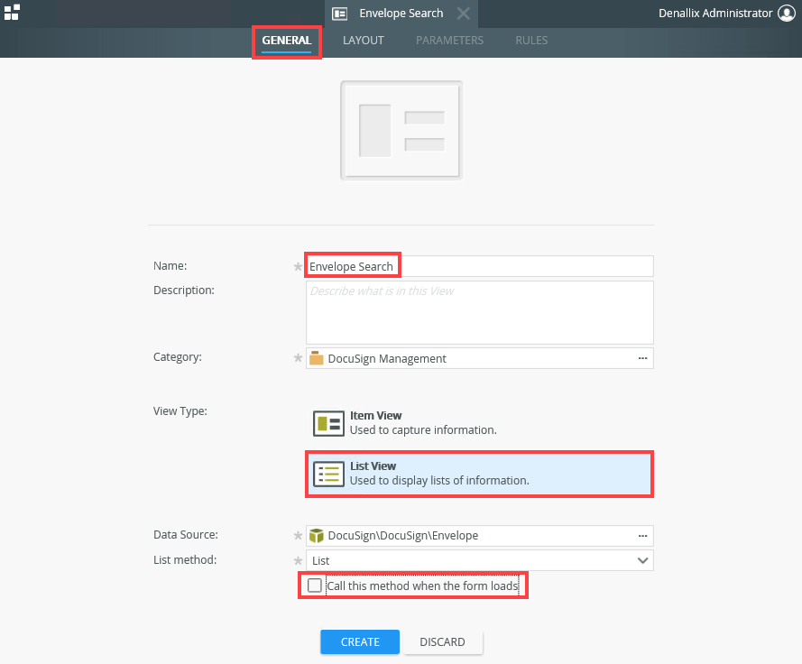Enable Call this method when form loads
Screen dimensions: 802x664
pyautogui.click(x=315, y=586)
